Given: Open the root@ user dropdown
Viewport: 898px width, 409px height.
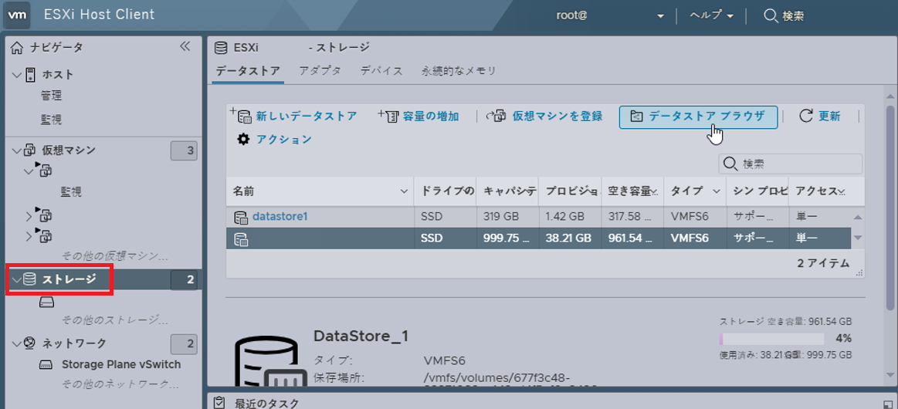Looking at the screenshot, I should pos(610,15).
